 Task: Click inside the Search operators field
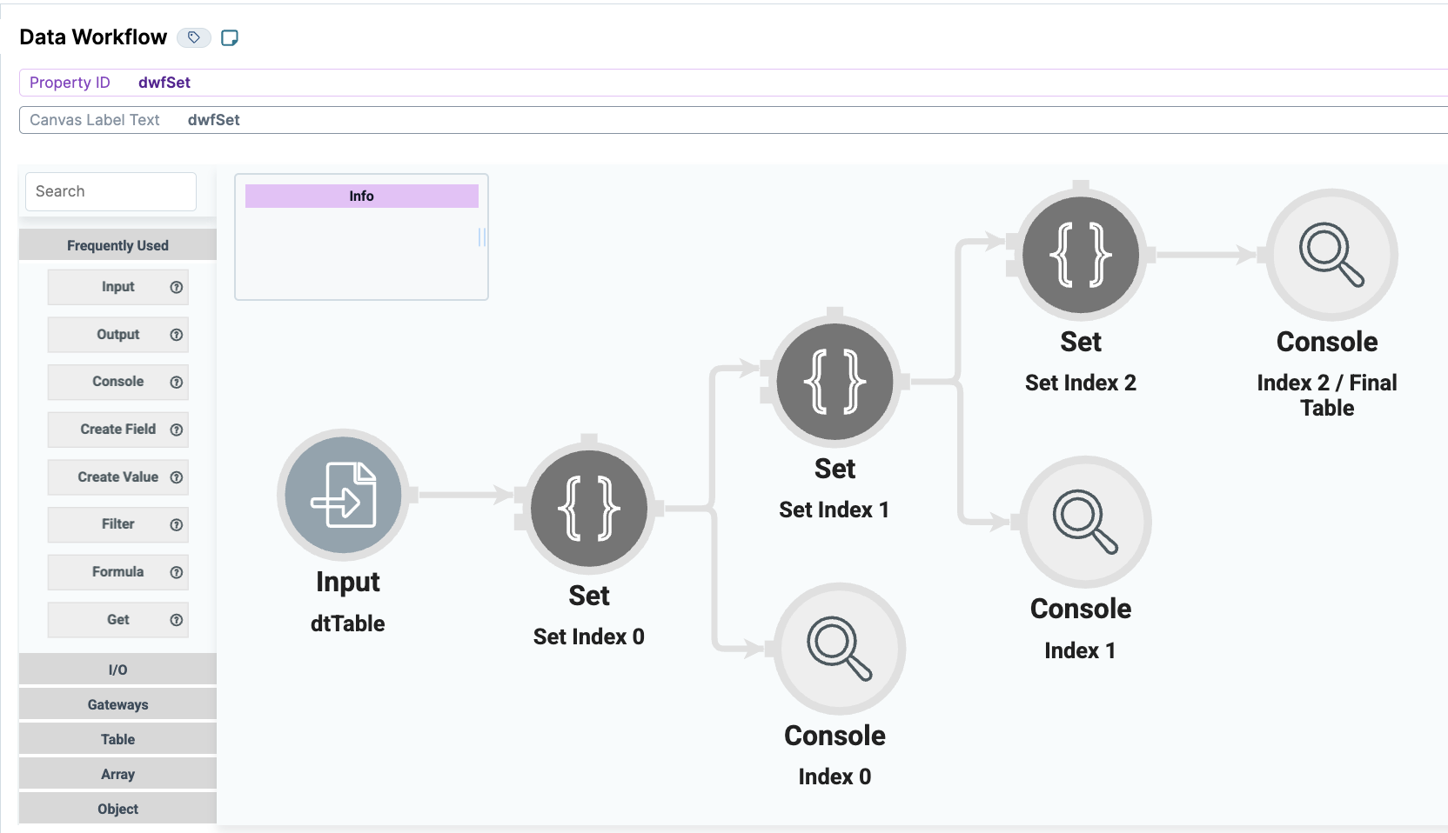110,191
